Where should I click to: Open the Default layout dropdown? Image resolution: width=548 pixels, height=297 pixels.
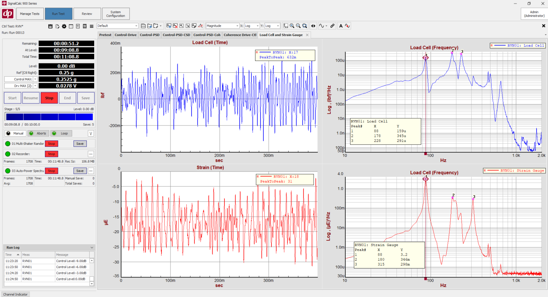(x=117, y=26)
